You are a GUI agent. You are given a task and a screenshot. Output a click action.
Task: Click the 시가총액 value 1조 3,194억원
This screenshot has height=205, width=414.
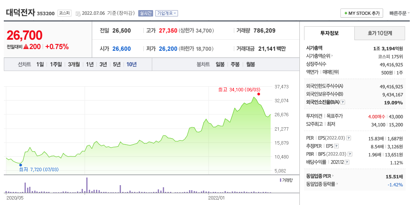(388, 48)
